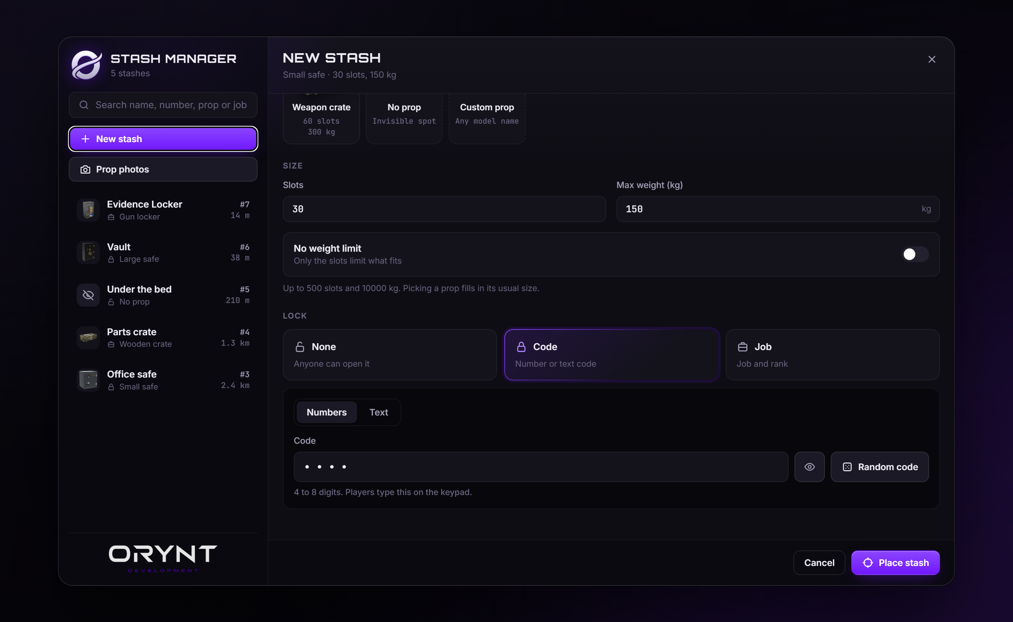Click the camera icon in Prop photos
The width and height of the screenshot is (1013, 622).
click(85, 170)
